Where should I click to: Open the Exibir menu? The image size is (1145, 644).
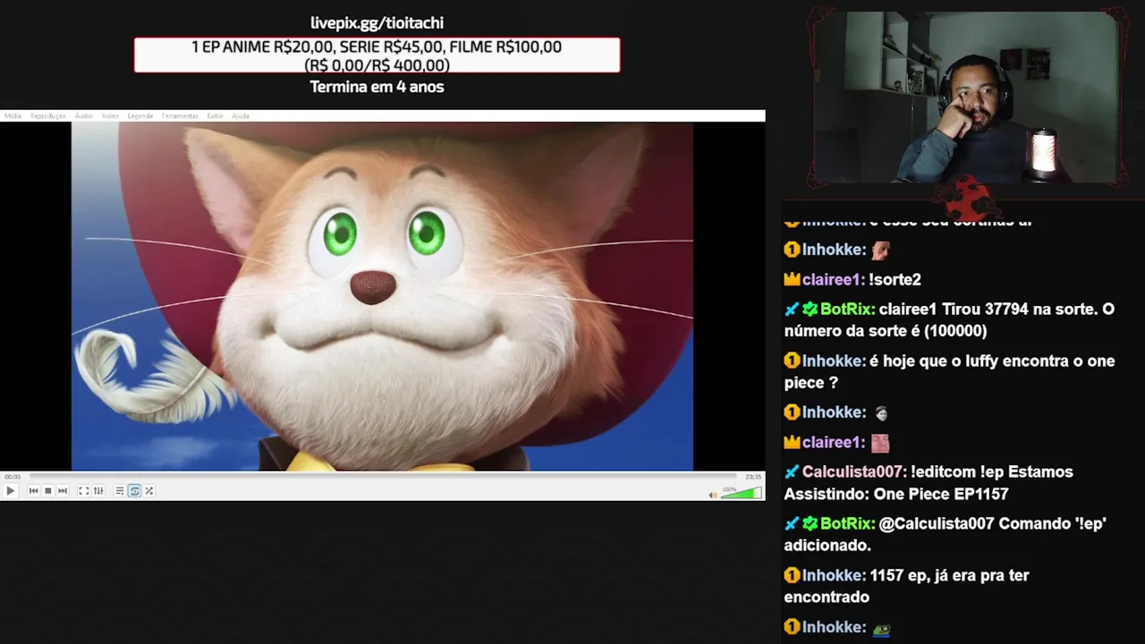215,115
